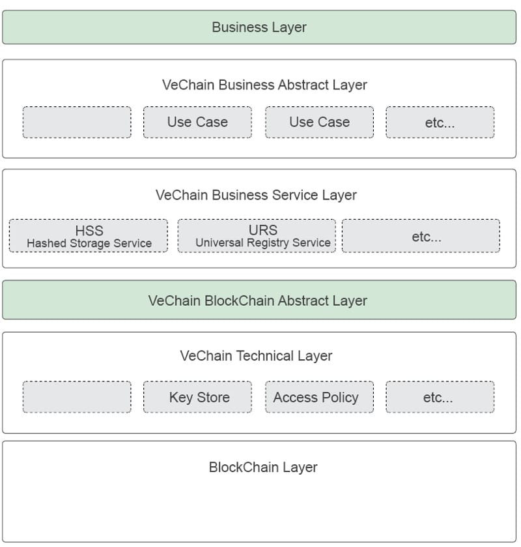Viewport: 521px width, 547px height.
Task: Click the Hashed Storage Service subtitle
Action: (89, 243)
